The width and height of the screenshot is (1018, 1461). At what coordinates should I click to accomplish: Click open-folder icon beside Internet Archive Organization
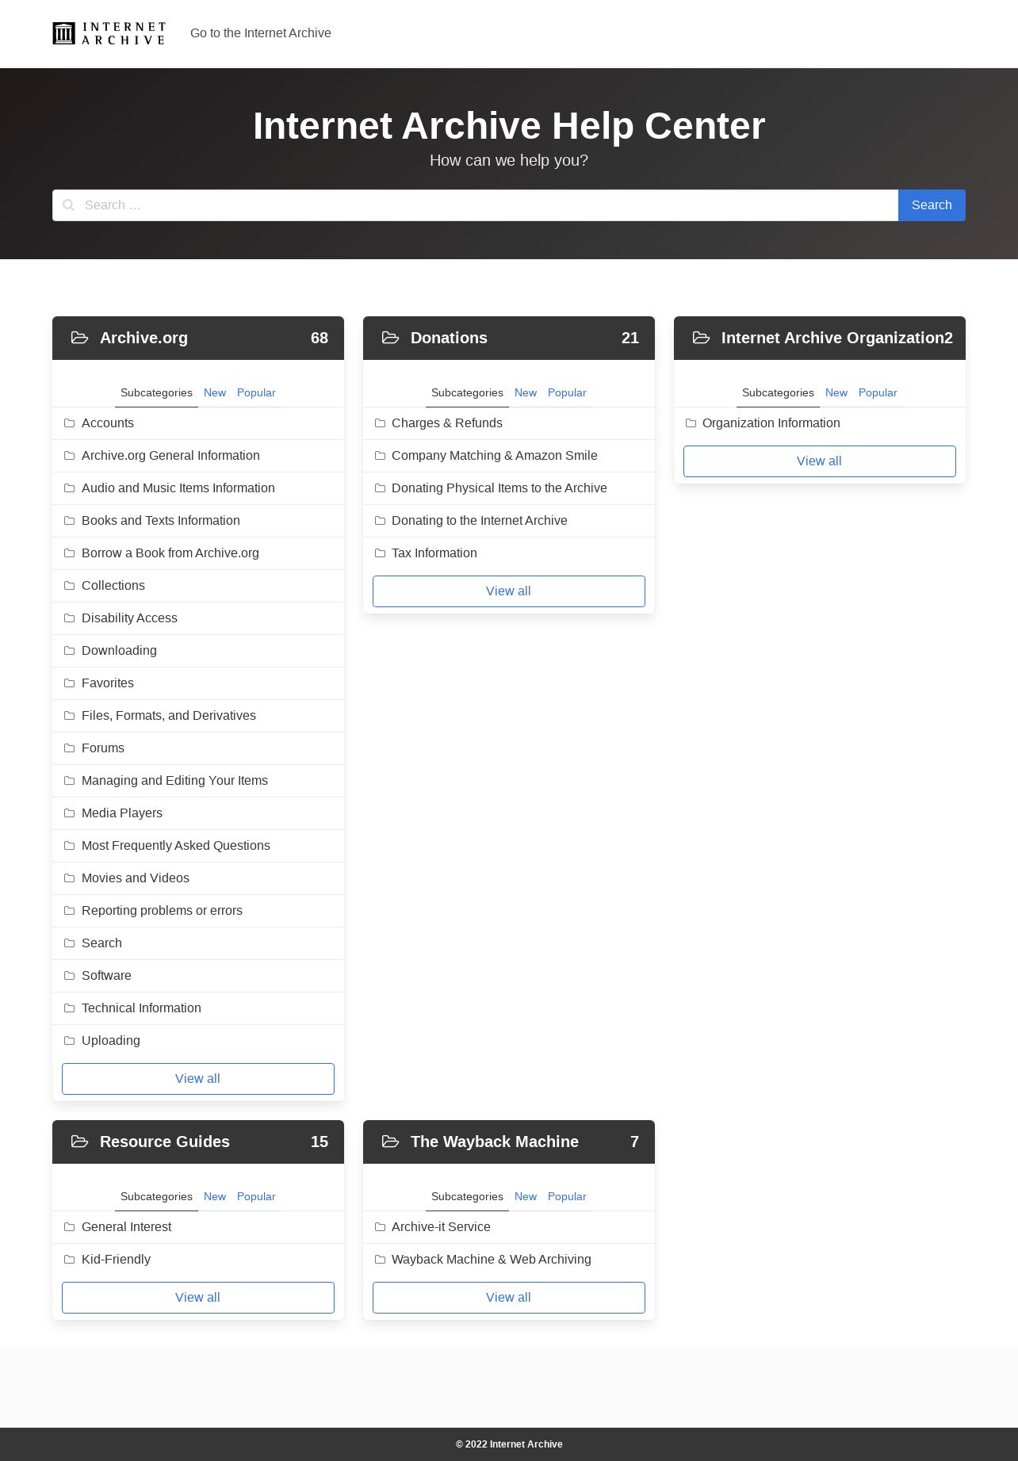(x=701, y=338)
